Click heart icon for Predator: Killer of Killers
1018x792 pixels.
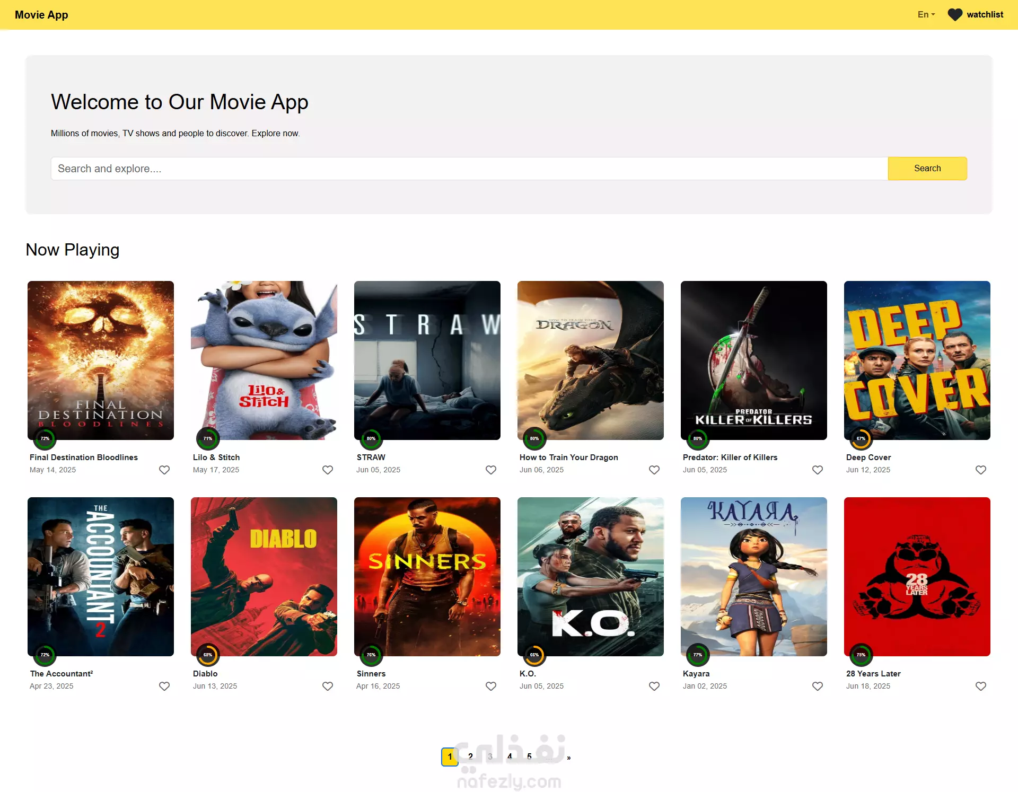818,470
